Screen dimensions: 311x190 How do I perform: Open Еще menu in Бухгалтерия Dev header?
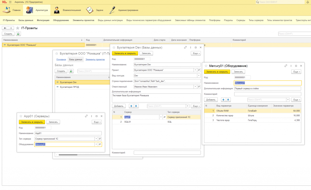click(196, 53)
